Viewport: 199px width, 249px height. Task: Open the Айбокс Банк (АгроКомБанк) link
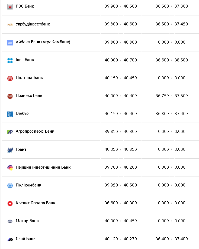click(43, 42)
